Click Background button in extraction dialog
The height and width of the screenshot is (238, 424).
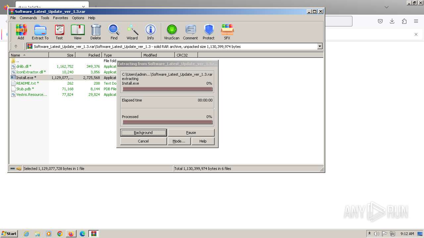[143, 133]
